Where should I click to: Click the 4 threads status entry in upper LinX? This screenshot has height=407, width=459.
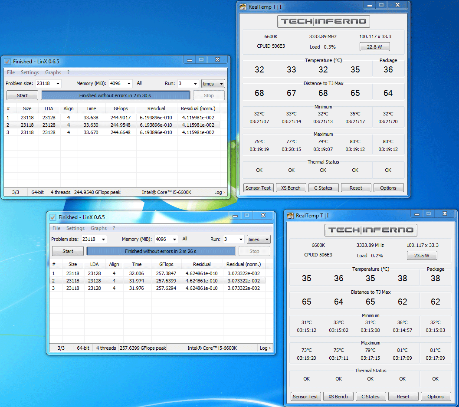[x=61, y=192]
